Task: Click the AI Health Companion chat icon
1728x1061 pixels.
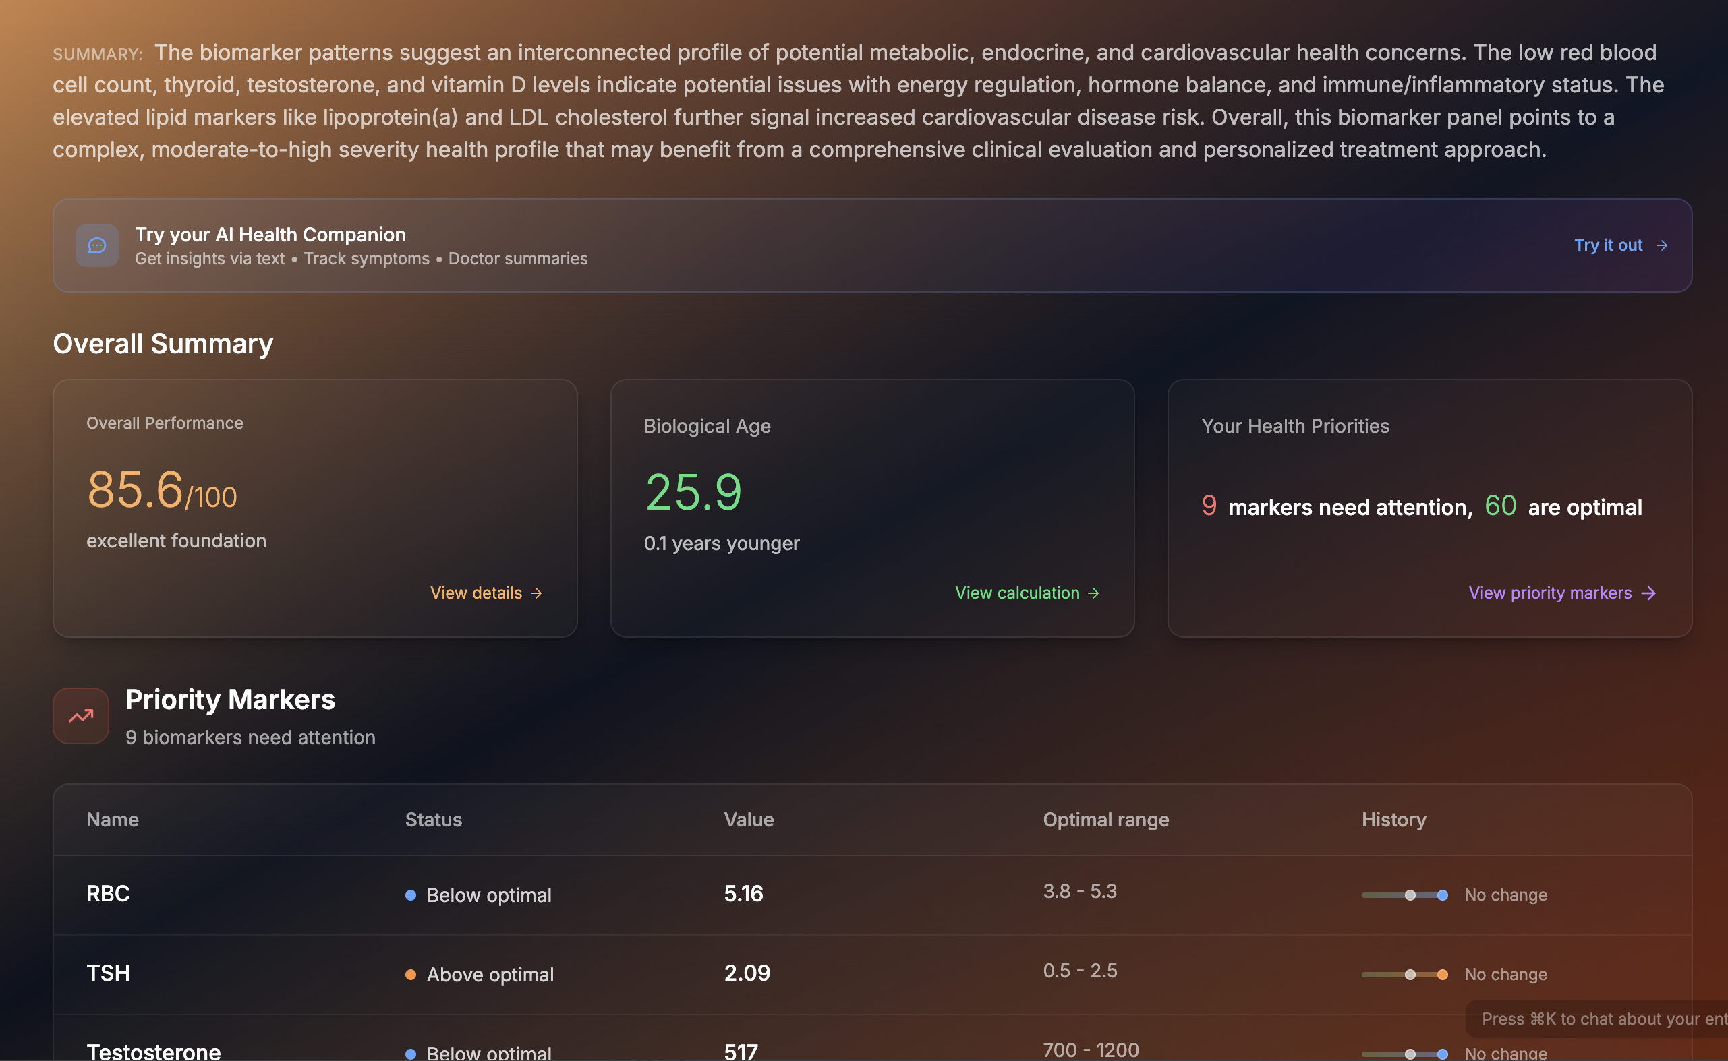Action: click(x=97, y=245)
